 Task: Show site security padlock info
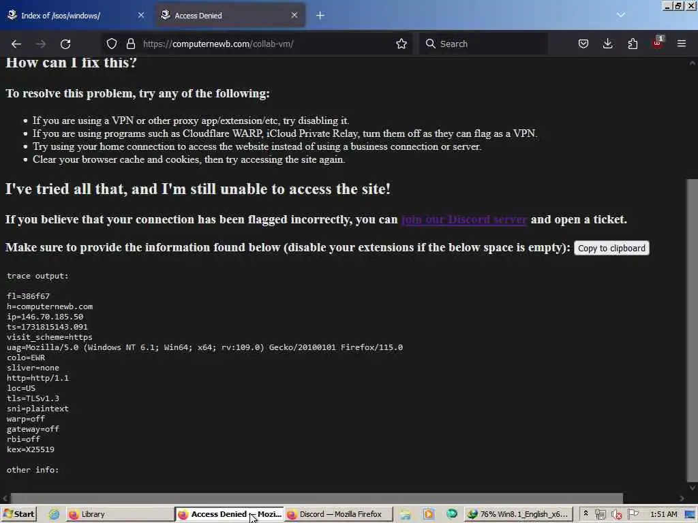(130, 44)
